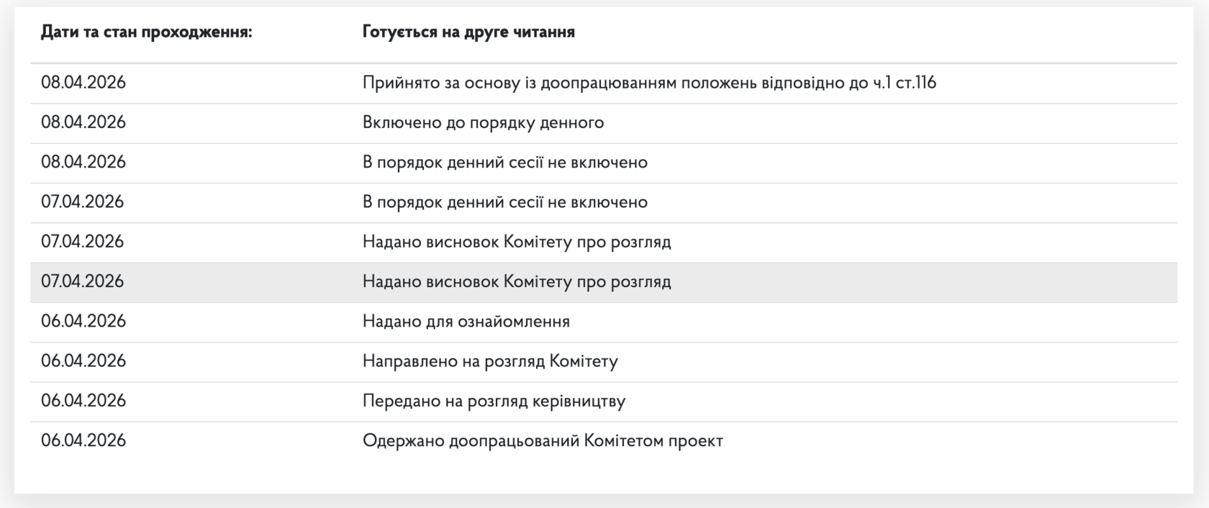The width and height of the screenshot is (1209, 508).
Task: Click "Одержано доопрацьований Комітетом проект" status text
Action: 543,440
